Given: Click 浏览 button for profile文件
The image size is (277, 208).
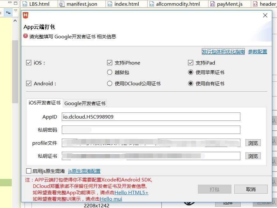Looking at the screenshot, I should [253, 143].
